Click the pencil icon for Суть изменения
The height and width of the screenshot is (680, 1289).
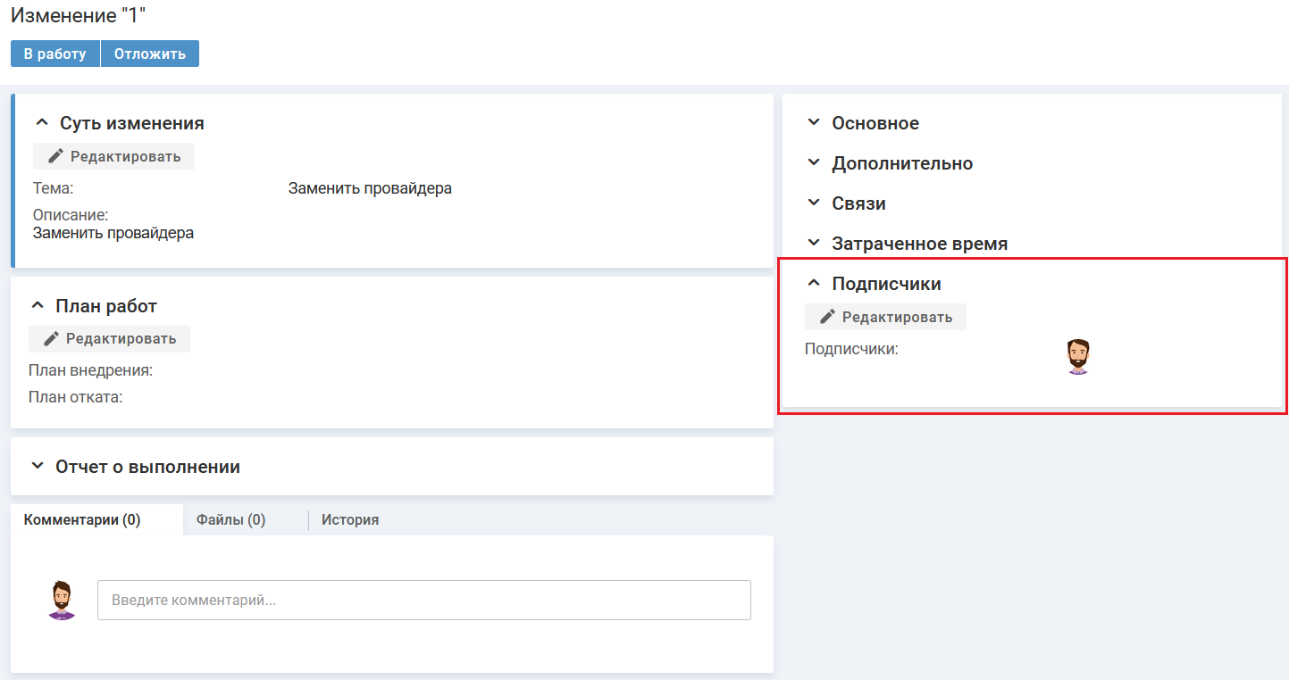pos(56,156)
